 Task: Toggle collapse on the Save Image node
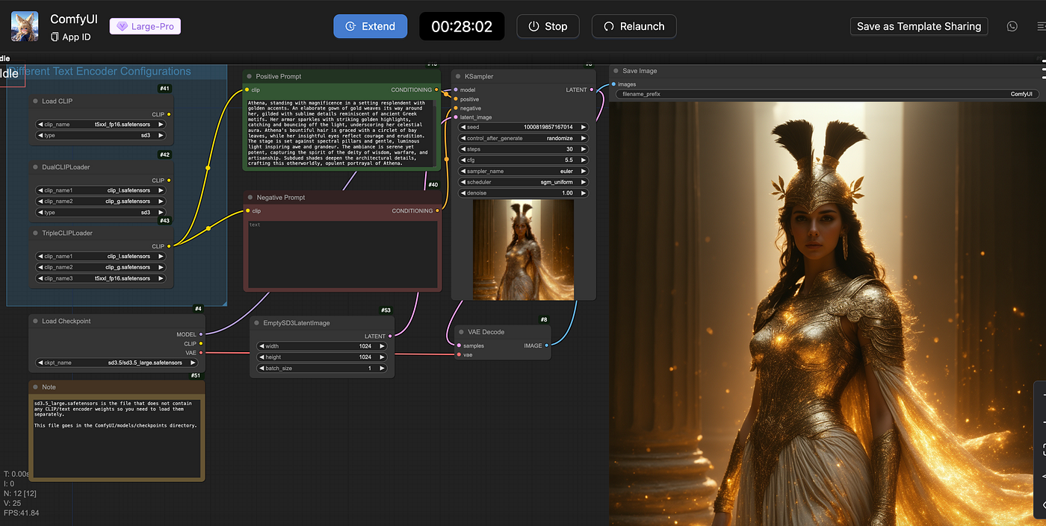[x=616, y=71]
